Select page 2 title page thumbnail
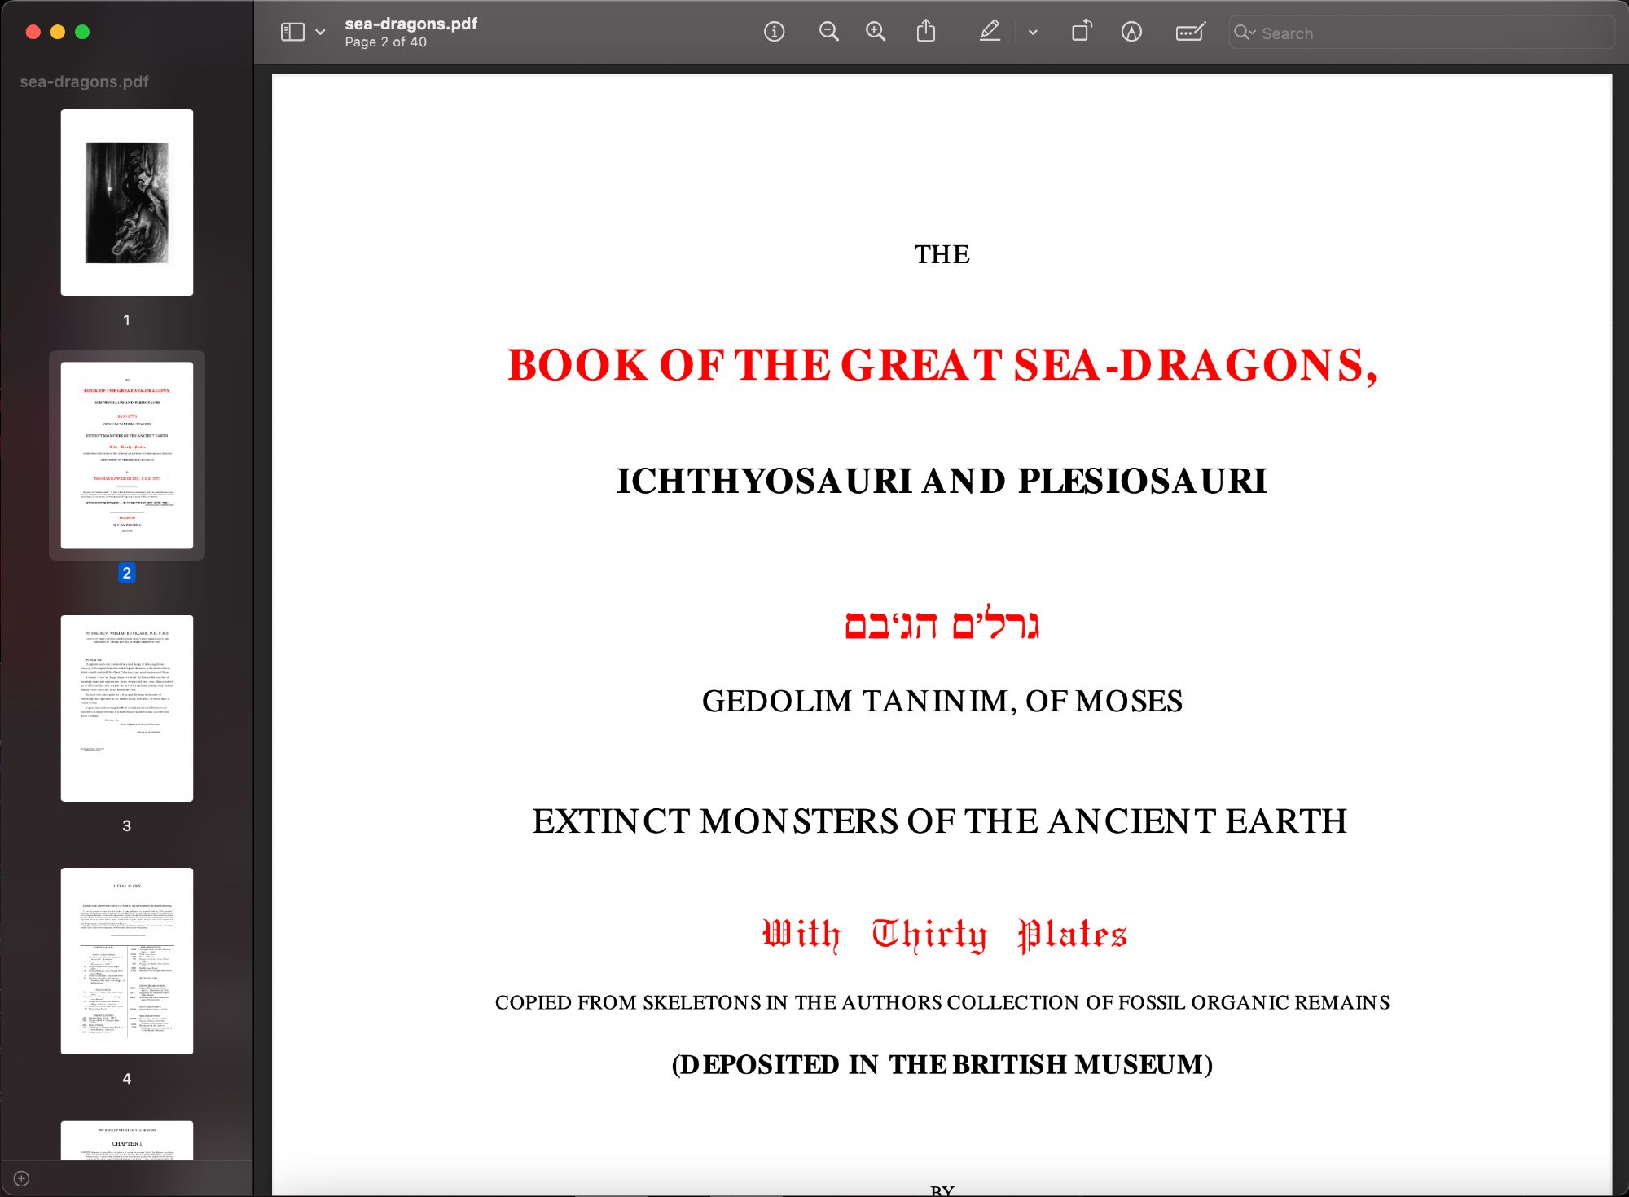Image resolution: width=1629 pixels, height=1197 pixels. (127, 455)
